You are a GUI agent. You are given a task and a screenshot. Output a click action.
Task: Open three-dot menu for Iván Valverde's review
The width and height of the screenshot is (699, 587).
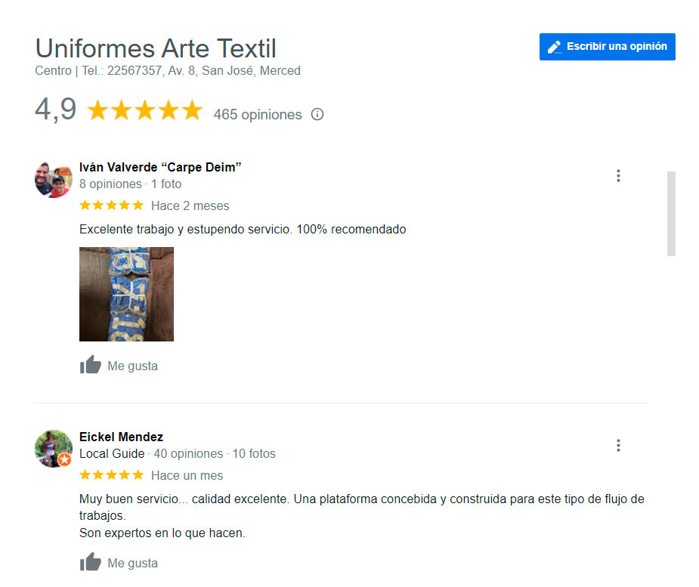pyautogui.click(x=618, y=175)
